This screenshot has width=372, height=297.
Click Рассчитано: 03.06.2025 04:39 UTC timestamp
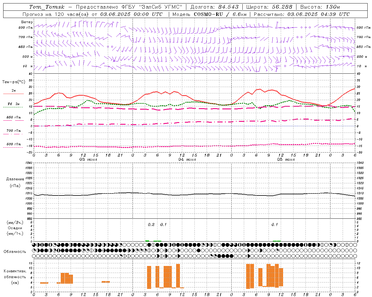(x=302, y=14)
